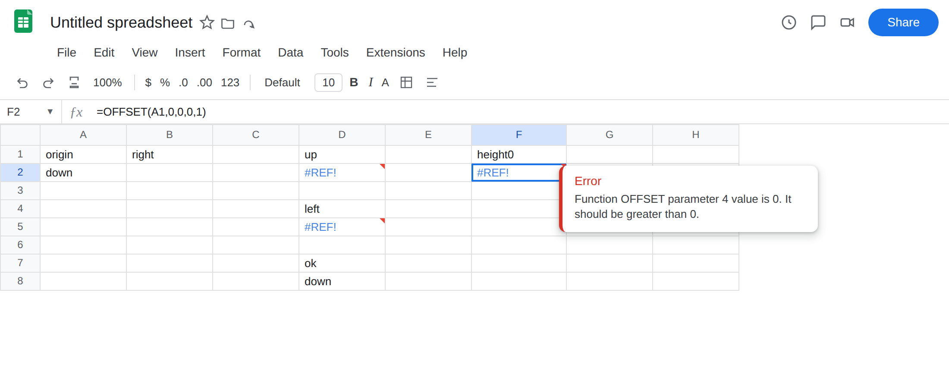This screenshot has width=949, height=371.
Task: Increase decimal places button
Action: (204, 82)
